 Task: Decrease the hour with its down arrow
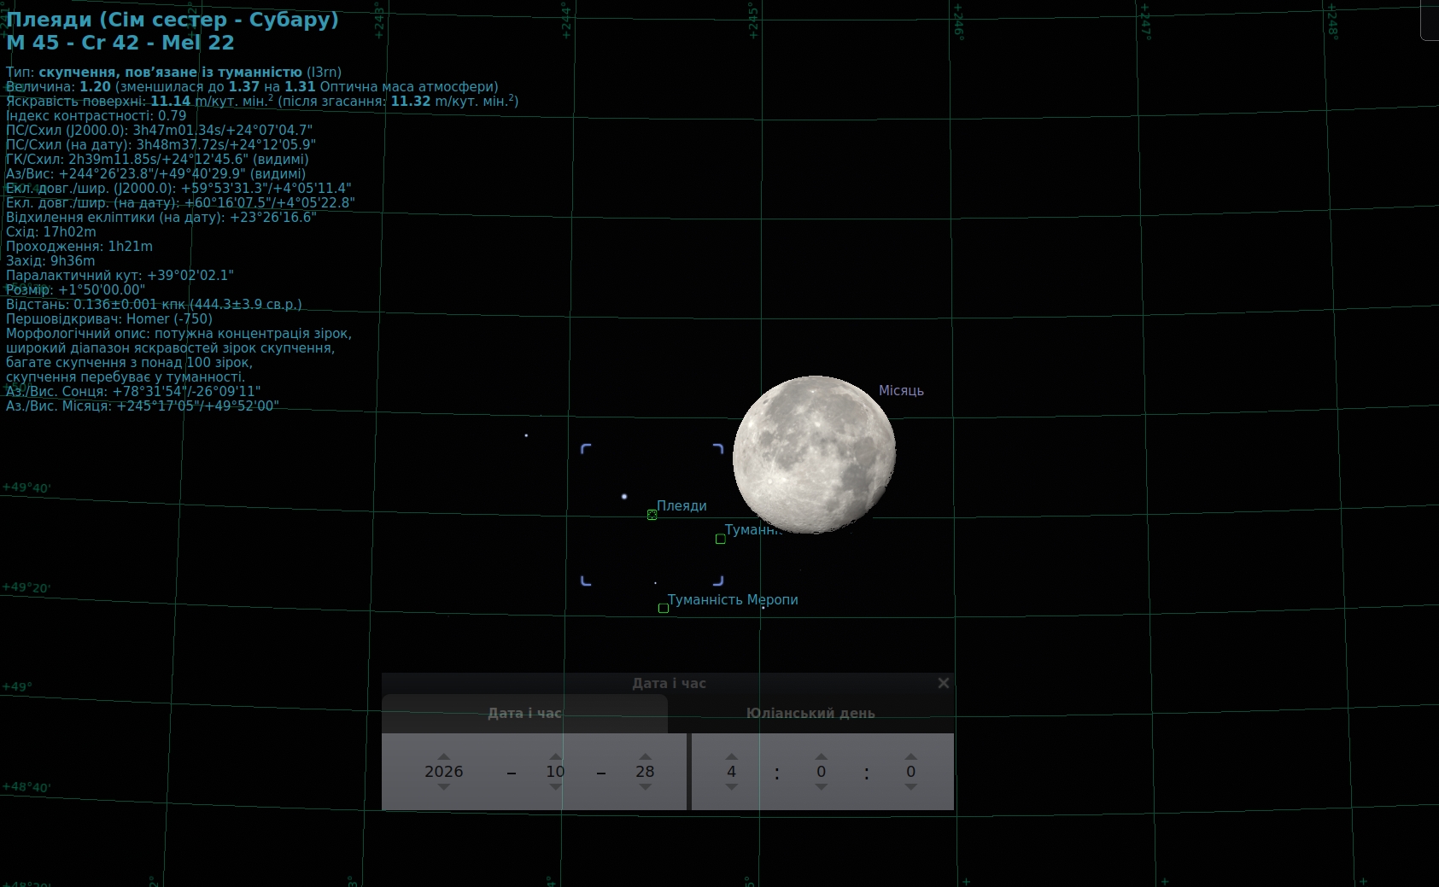point(731,787)
